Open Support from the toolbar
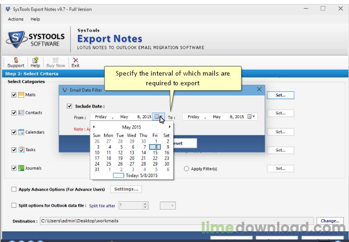The width and height of the screenshot is (349, 242). (16, 63)
